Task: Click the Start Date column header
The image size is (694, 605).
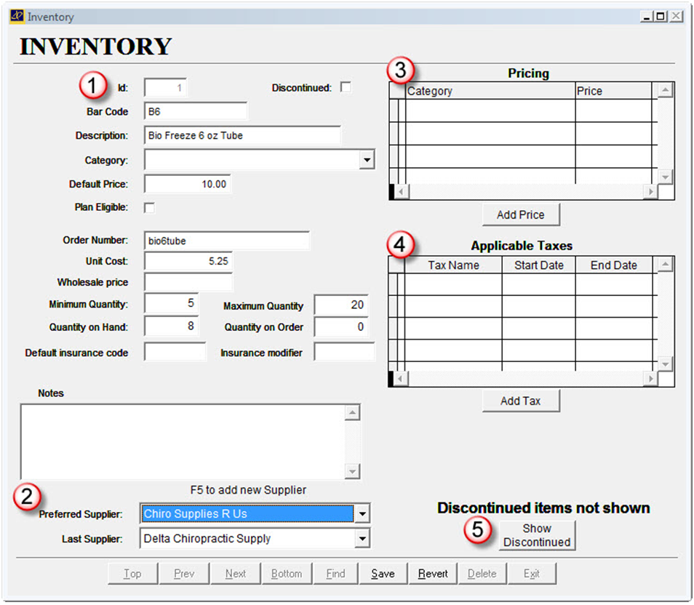Action: pos(538,265)
